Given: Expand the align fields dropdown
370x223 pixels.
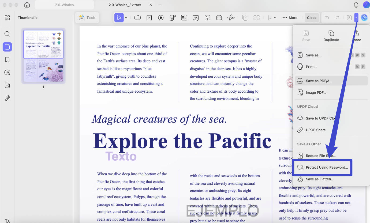Looking at the screenshot, I should (272, 18).
